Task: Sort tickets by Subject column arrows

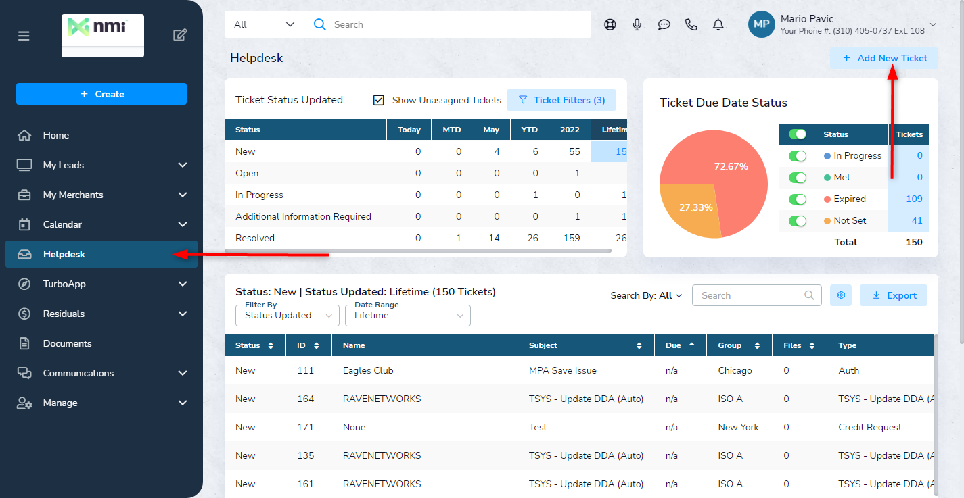Action: coord(639,345)
